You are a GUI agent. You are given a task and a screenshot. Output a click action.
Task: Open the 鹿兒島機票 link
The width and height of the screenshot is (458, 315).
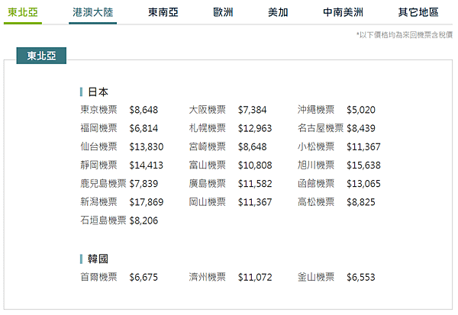click(103, 184)
